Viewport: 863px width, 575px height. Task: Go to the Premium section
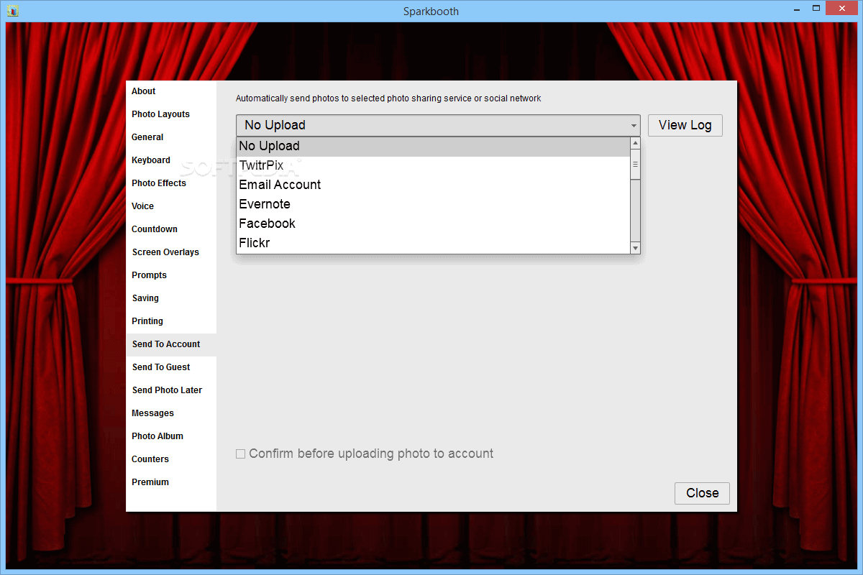[171, 482]
